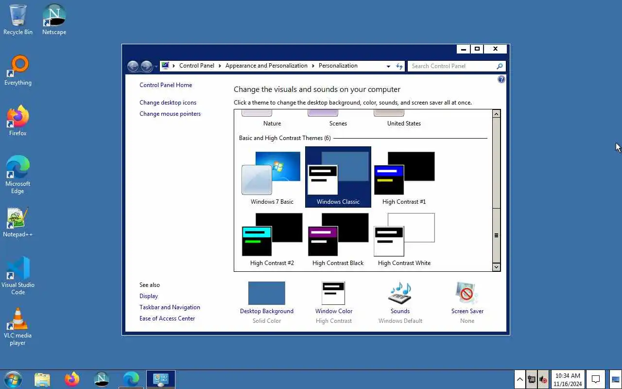Open Netscape from the taskbar

[x=102, y=379]
